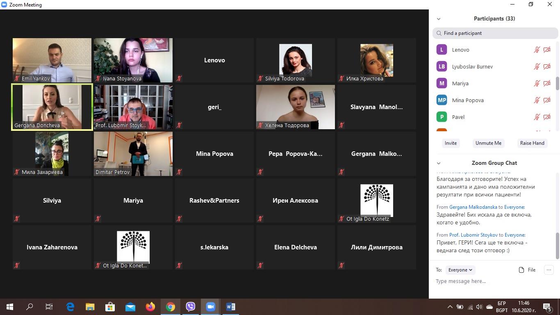Collapse the Zoom Group Chat chevron
The image size is (560, 315).
coord(439,163)
